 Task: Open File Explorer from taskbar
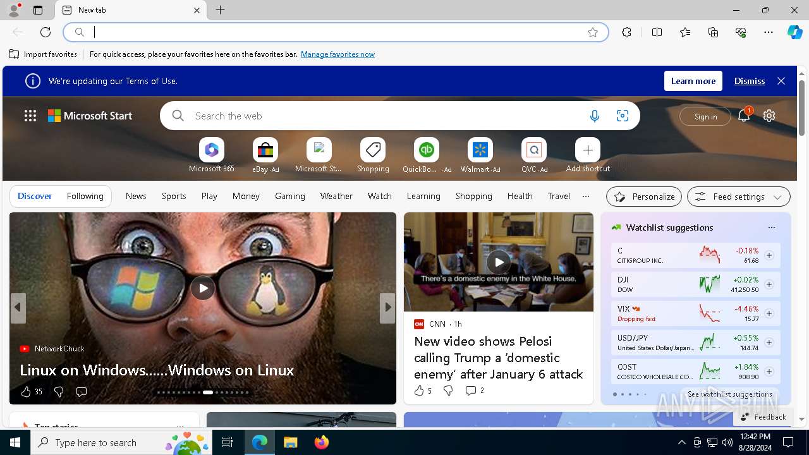point(290,442)
